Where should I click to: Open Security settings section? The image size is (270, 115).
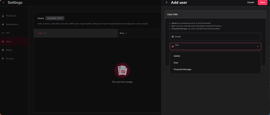14,59
